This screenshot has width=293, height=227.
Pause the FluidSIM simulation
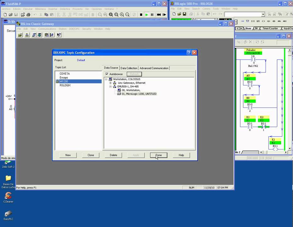[152, 15]
